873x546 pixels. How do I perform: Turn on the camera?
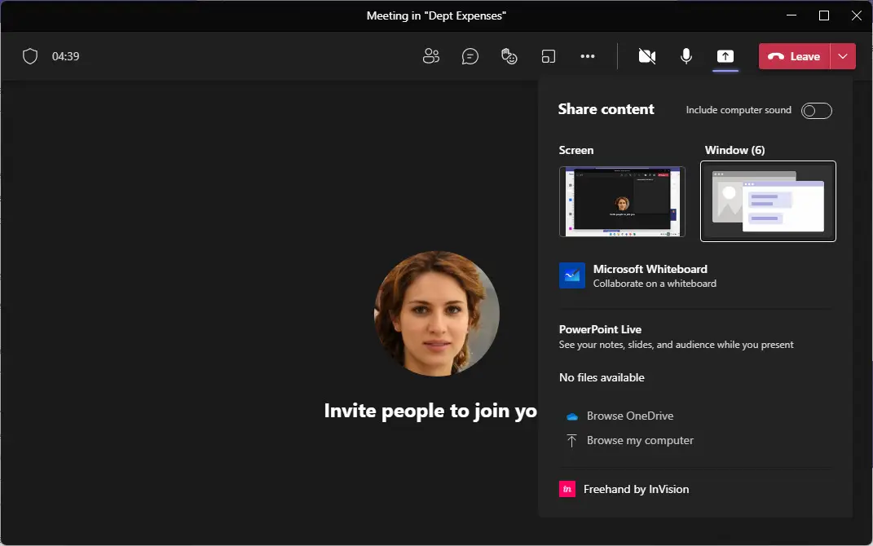click(647, 56)
